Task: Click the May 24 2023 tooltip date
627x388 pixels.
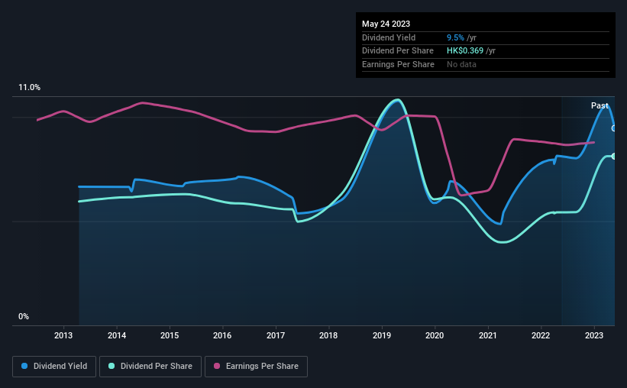Action: coord(386,24)
